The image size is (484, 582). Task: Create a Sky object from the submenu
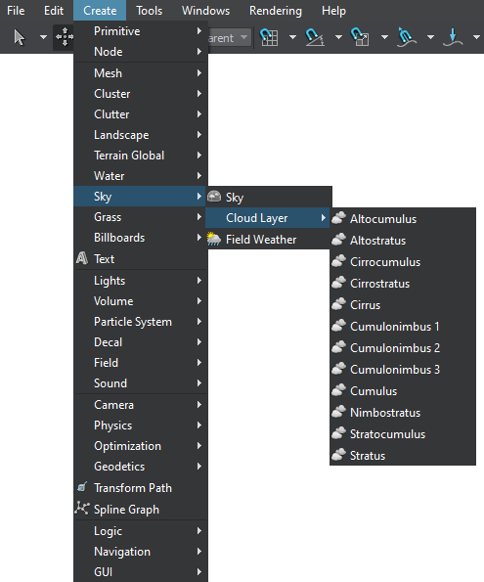pyautogui.click(x=269, y=197)
